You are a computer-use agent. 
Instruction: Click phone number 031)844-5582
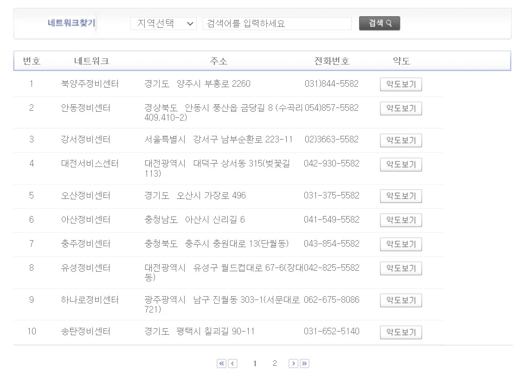pyautogui.click(x=332, y=84)
